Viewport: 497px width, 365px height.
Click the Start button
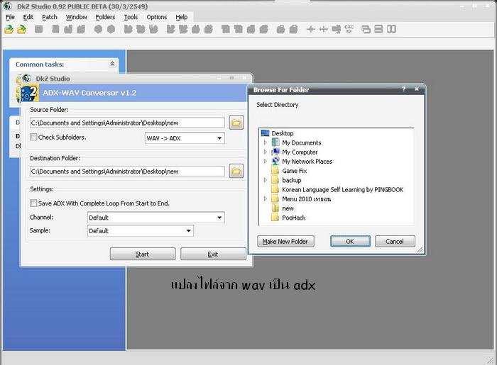pyautogui.click(x=143, y=254)
